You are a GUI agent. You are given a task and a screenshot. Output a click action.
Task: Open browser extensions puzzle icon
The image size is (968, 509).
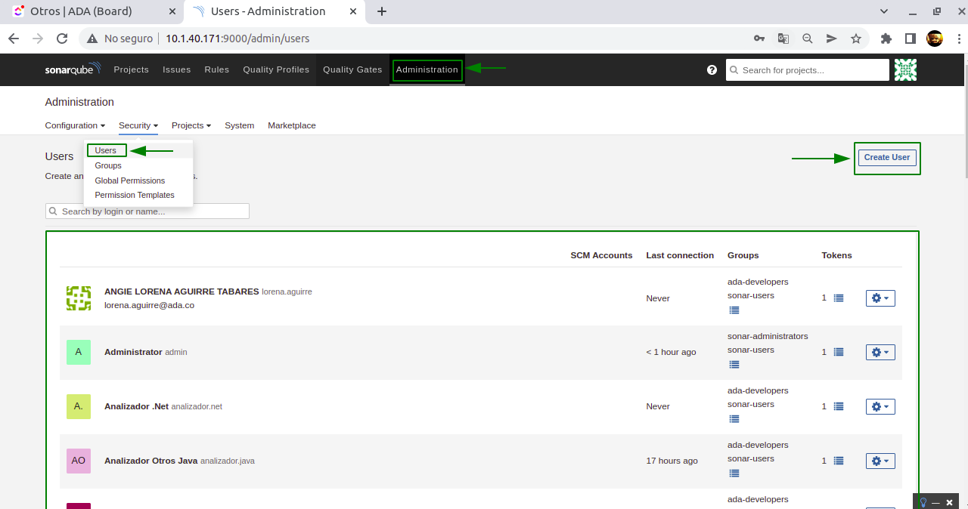886,39
